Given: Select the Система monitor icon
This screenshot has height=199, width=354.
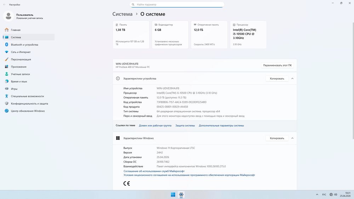Looking at the screenshot, I should point(6,37).
